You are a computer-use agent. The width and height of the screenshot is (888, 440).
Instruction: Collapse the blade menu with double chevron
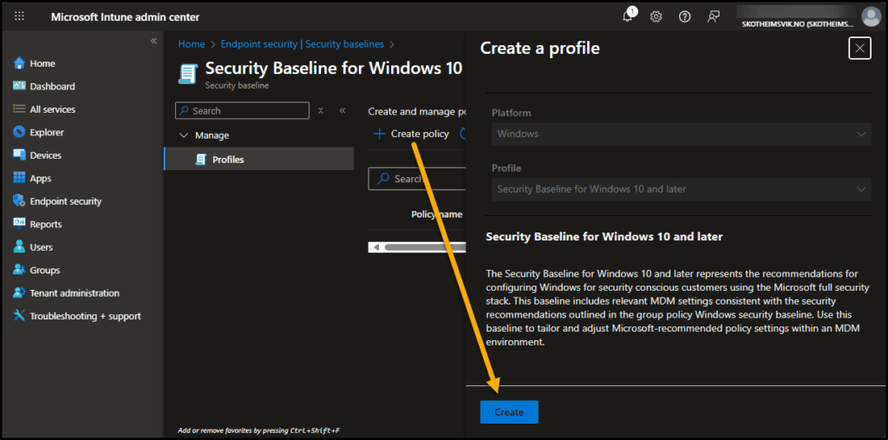(342, 110)
